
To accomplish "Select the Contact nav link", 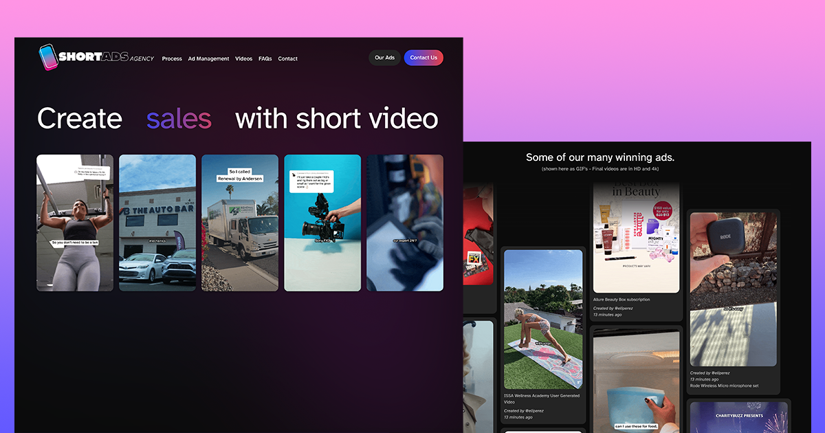I will pyautogui.click(x=287, y=58).
